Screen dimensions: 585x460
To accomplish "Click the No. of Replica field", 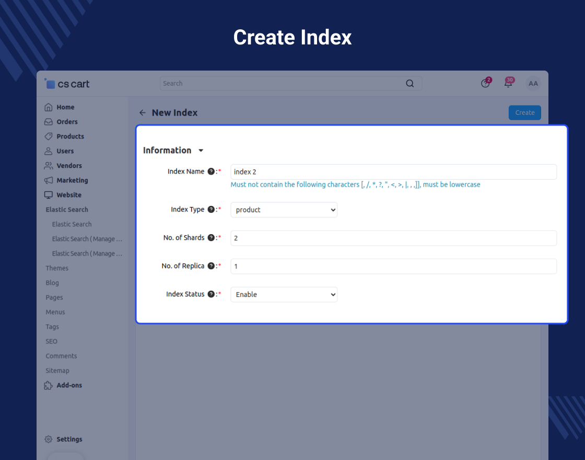I will tap(393, 267).
